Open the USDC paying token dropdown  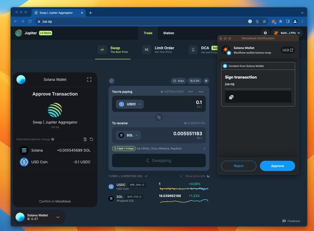(x=130, y=104)
